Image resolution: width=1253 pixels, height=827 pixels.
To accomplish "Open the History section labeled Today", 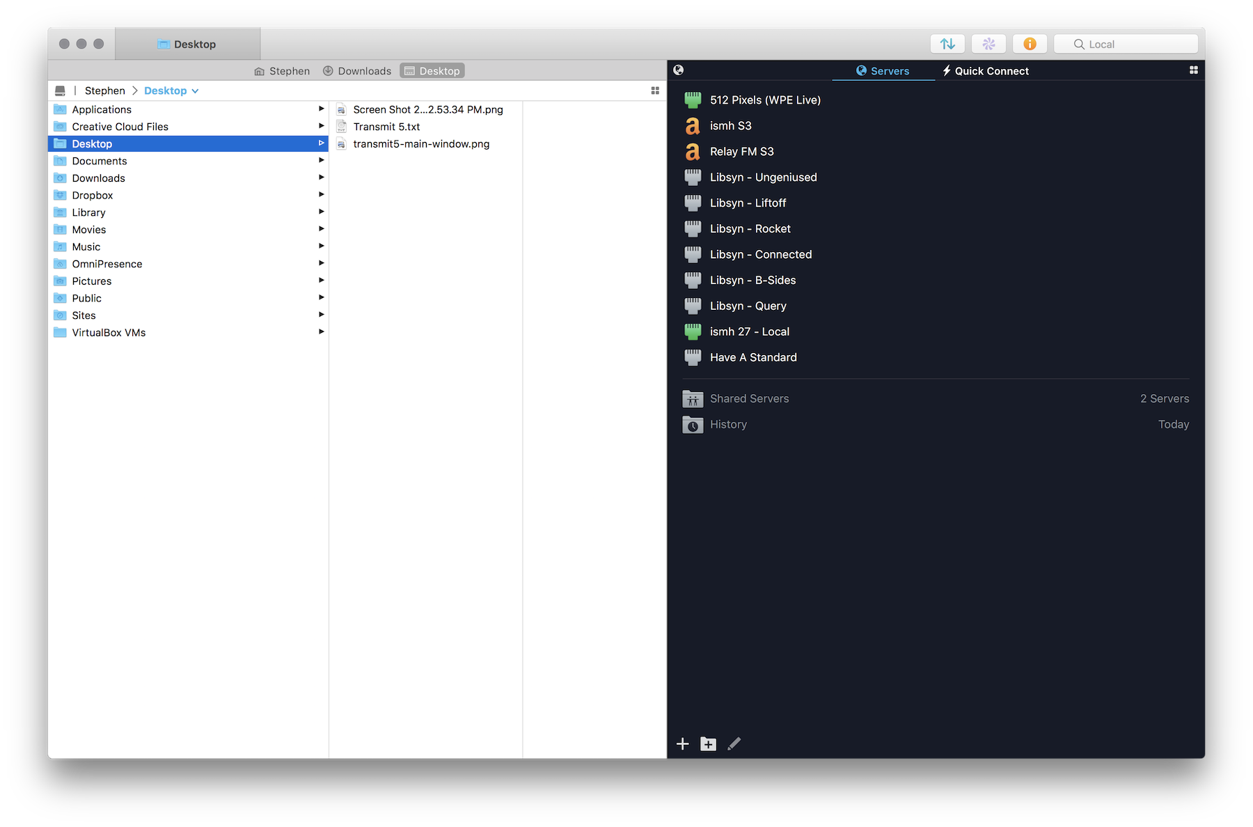I will point(728,424).
